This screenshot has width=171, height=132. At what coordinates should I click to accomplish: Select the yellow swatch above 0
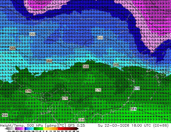(x=44, y=128)
